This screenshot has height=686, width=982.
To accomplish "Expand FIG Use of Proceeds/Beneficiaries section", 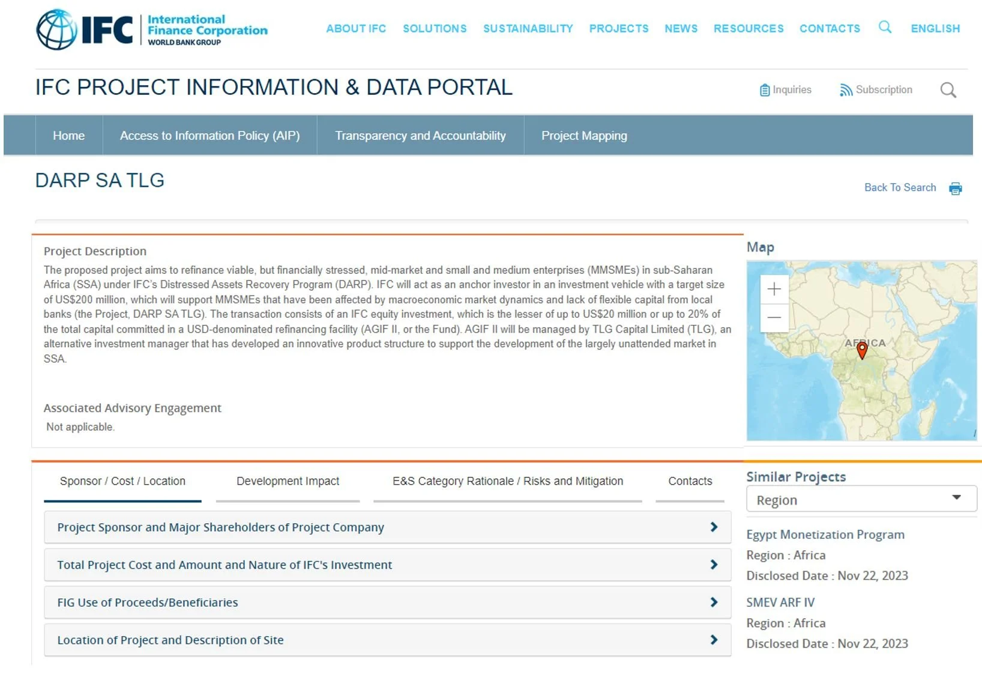I will [x=388, y=603].
